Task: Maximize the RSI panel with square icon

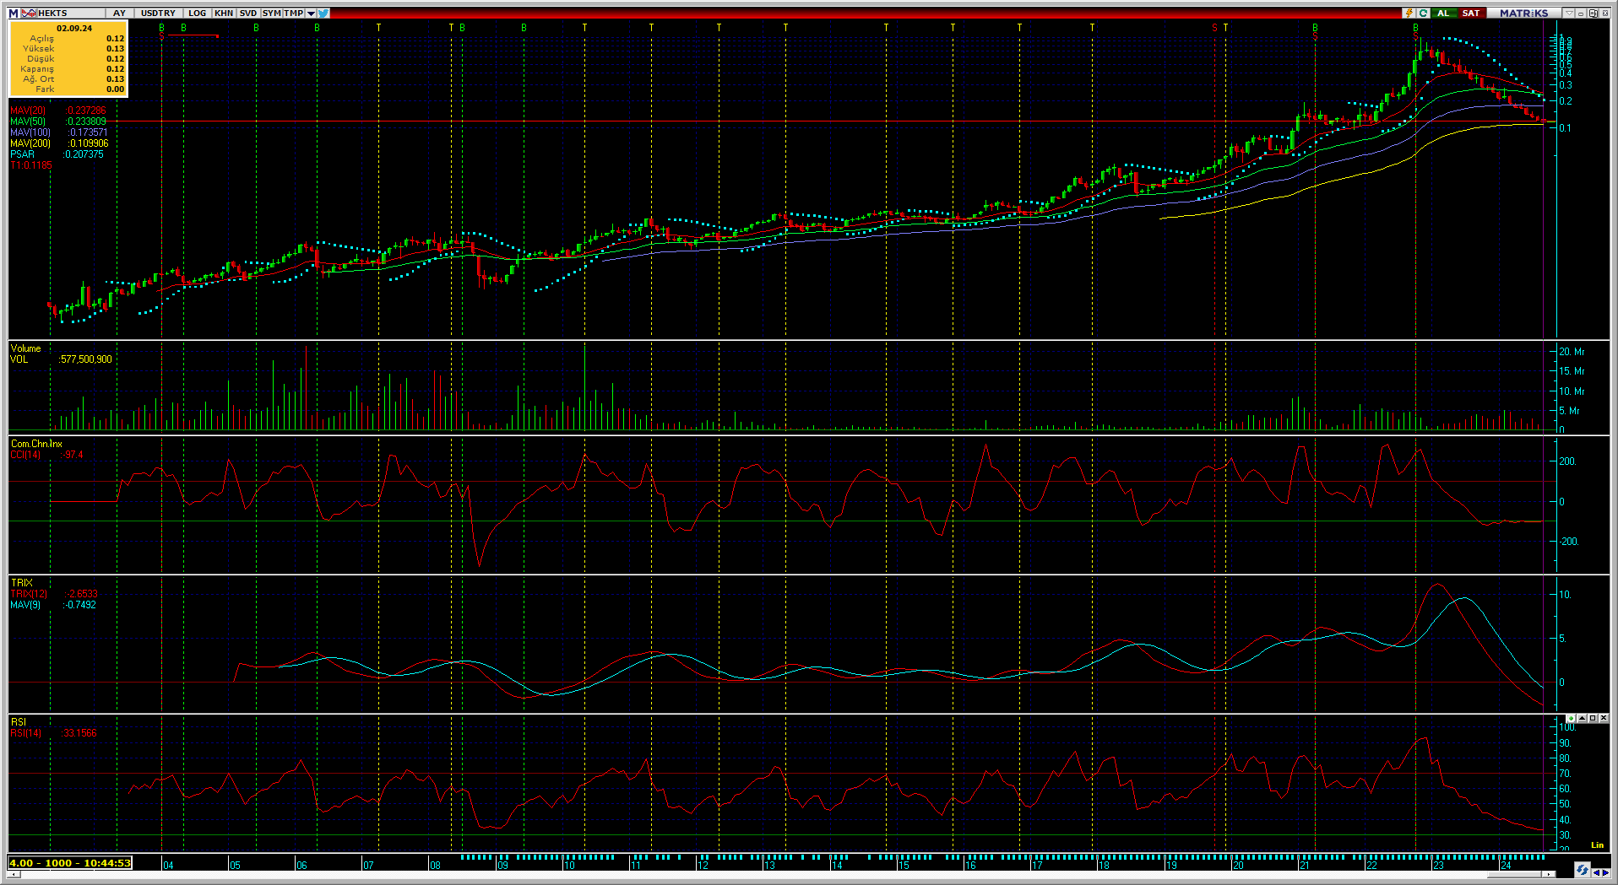Action: (x=1593, y=718)
